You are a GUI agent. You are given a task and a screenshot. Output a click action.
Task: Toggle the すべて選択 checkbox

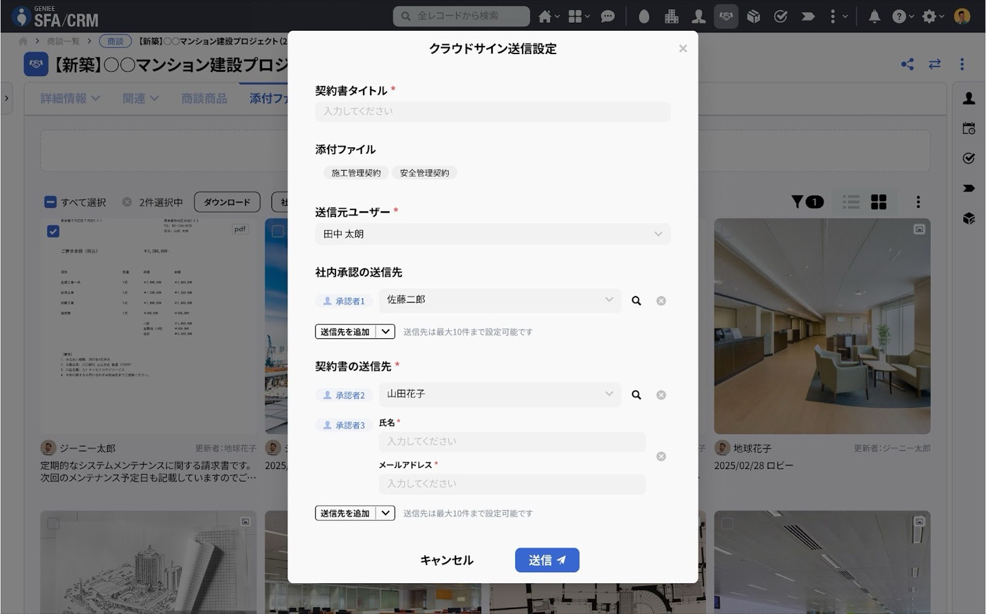click(51, 202)
